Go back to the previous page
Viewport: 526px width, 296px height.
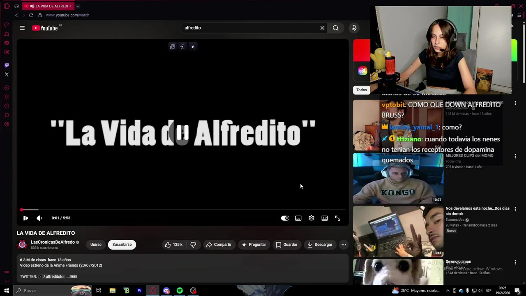click(16, 15)
